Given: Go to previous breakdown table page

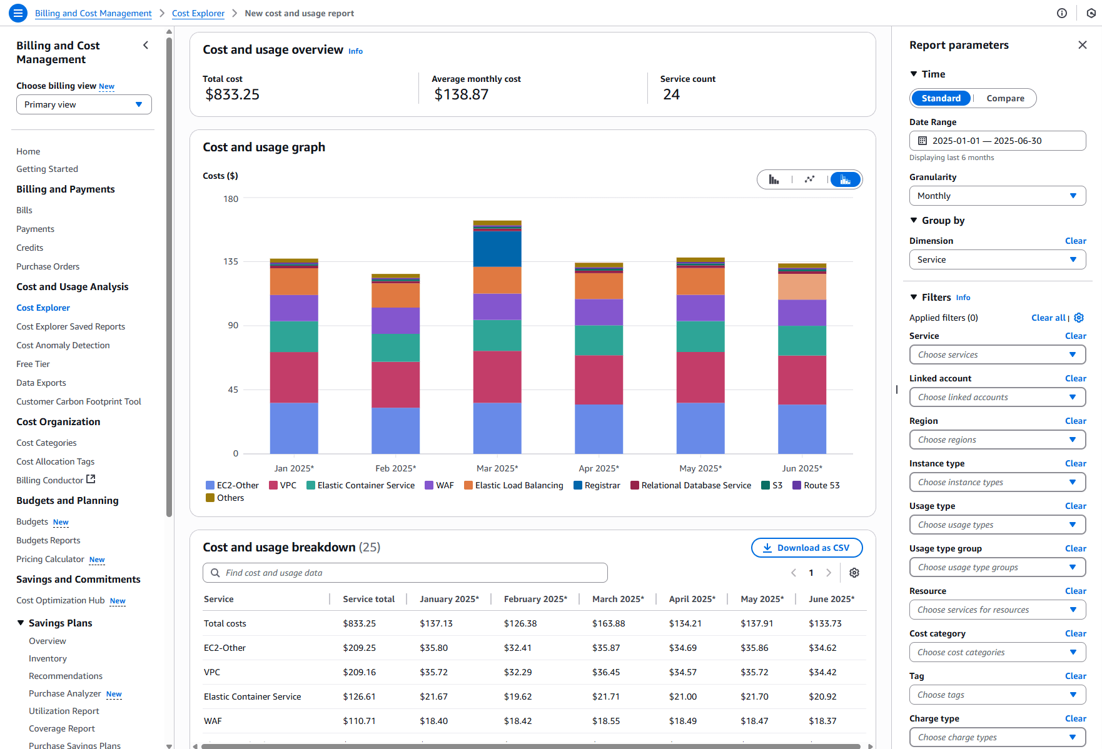Looking at the screenshot, I should pos(794,573).
